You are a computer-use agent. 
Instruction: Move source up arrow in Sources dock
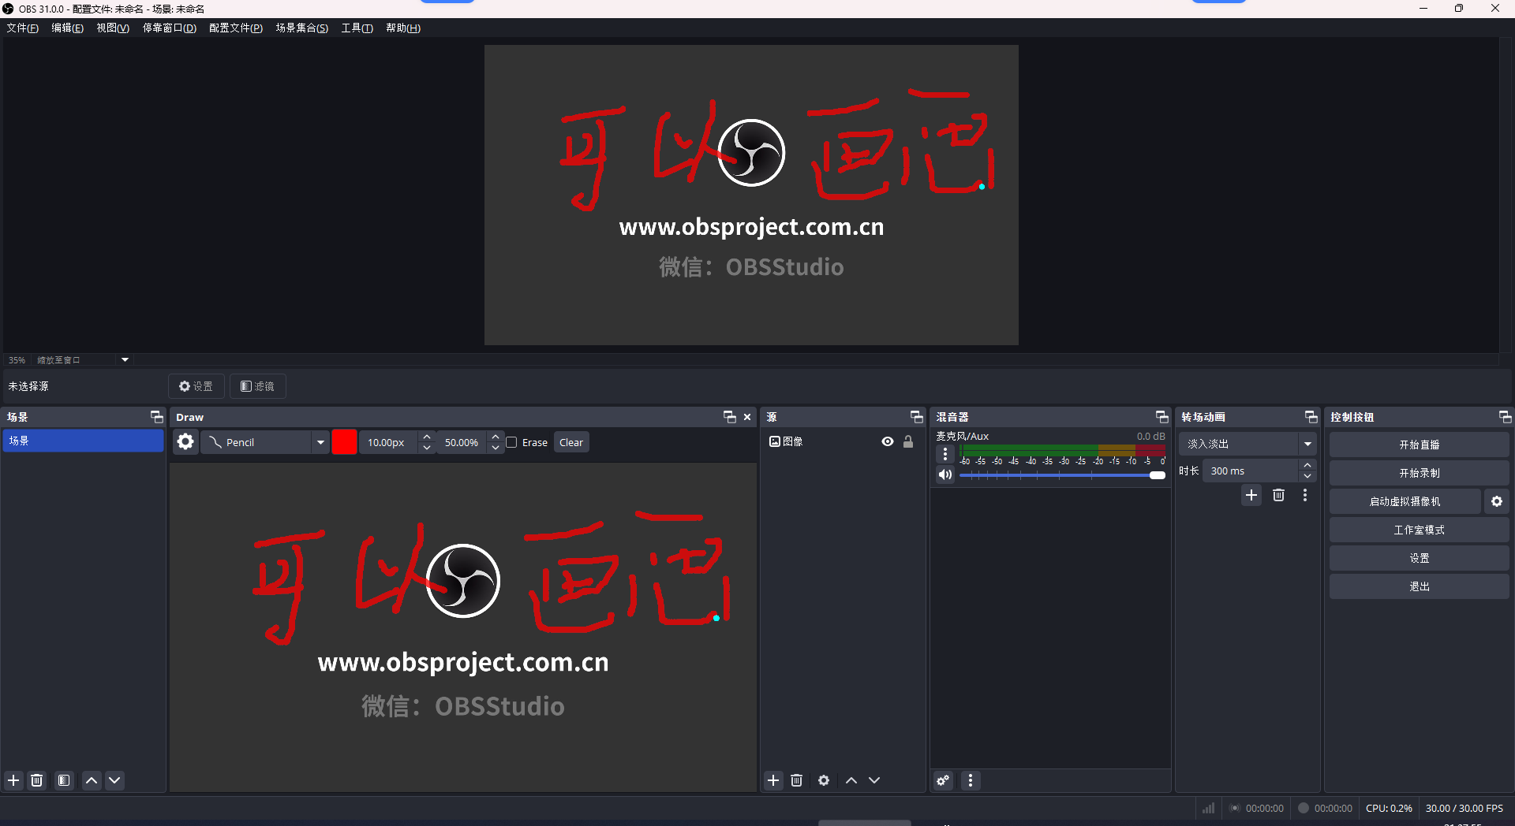pos(851,780)
